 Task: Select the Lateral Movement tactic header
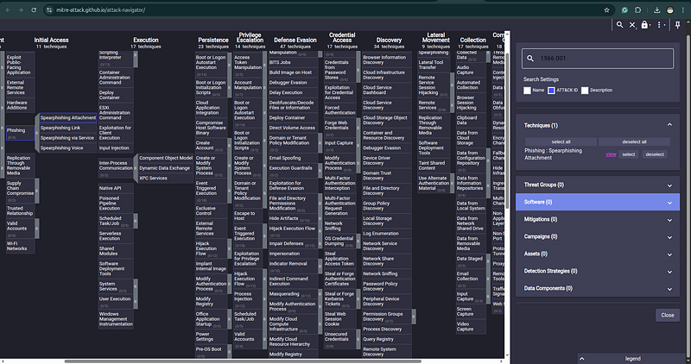pos(436,37)
